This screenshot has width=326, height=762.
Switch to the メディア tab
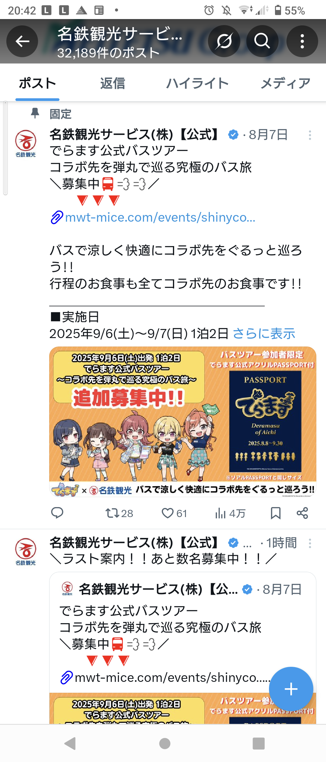(286, 83)
